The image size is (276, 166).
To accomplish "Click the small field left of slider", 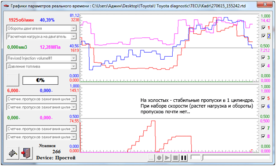I will 196,157.
